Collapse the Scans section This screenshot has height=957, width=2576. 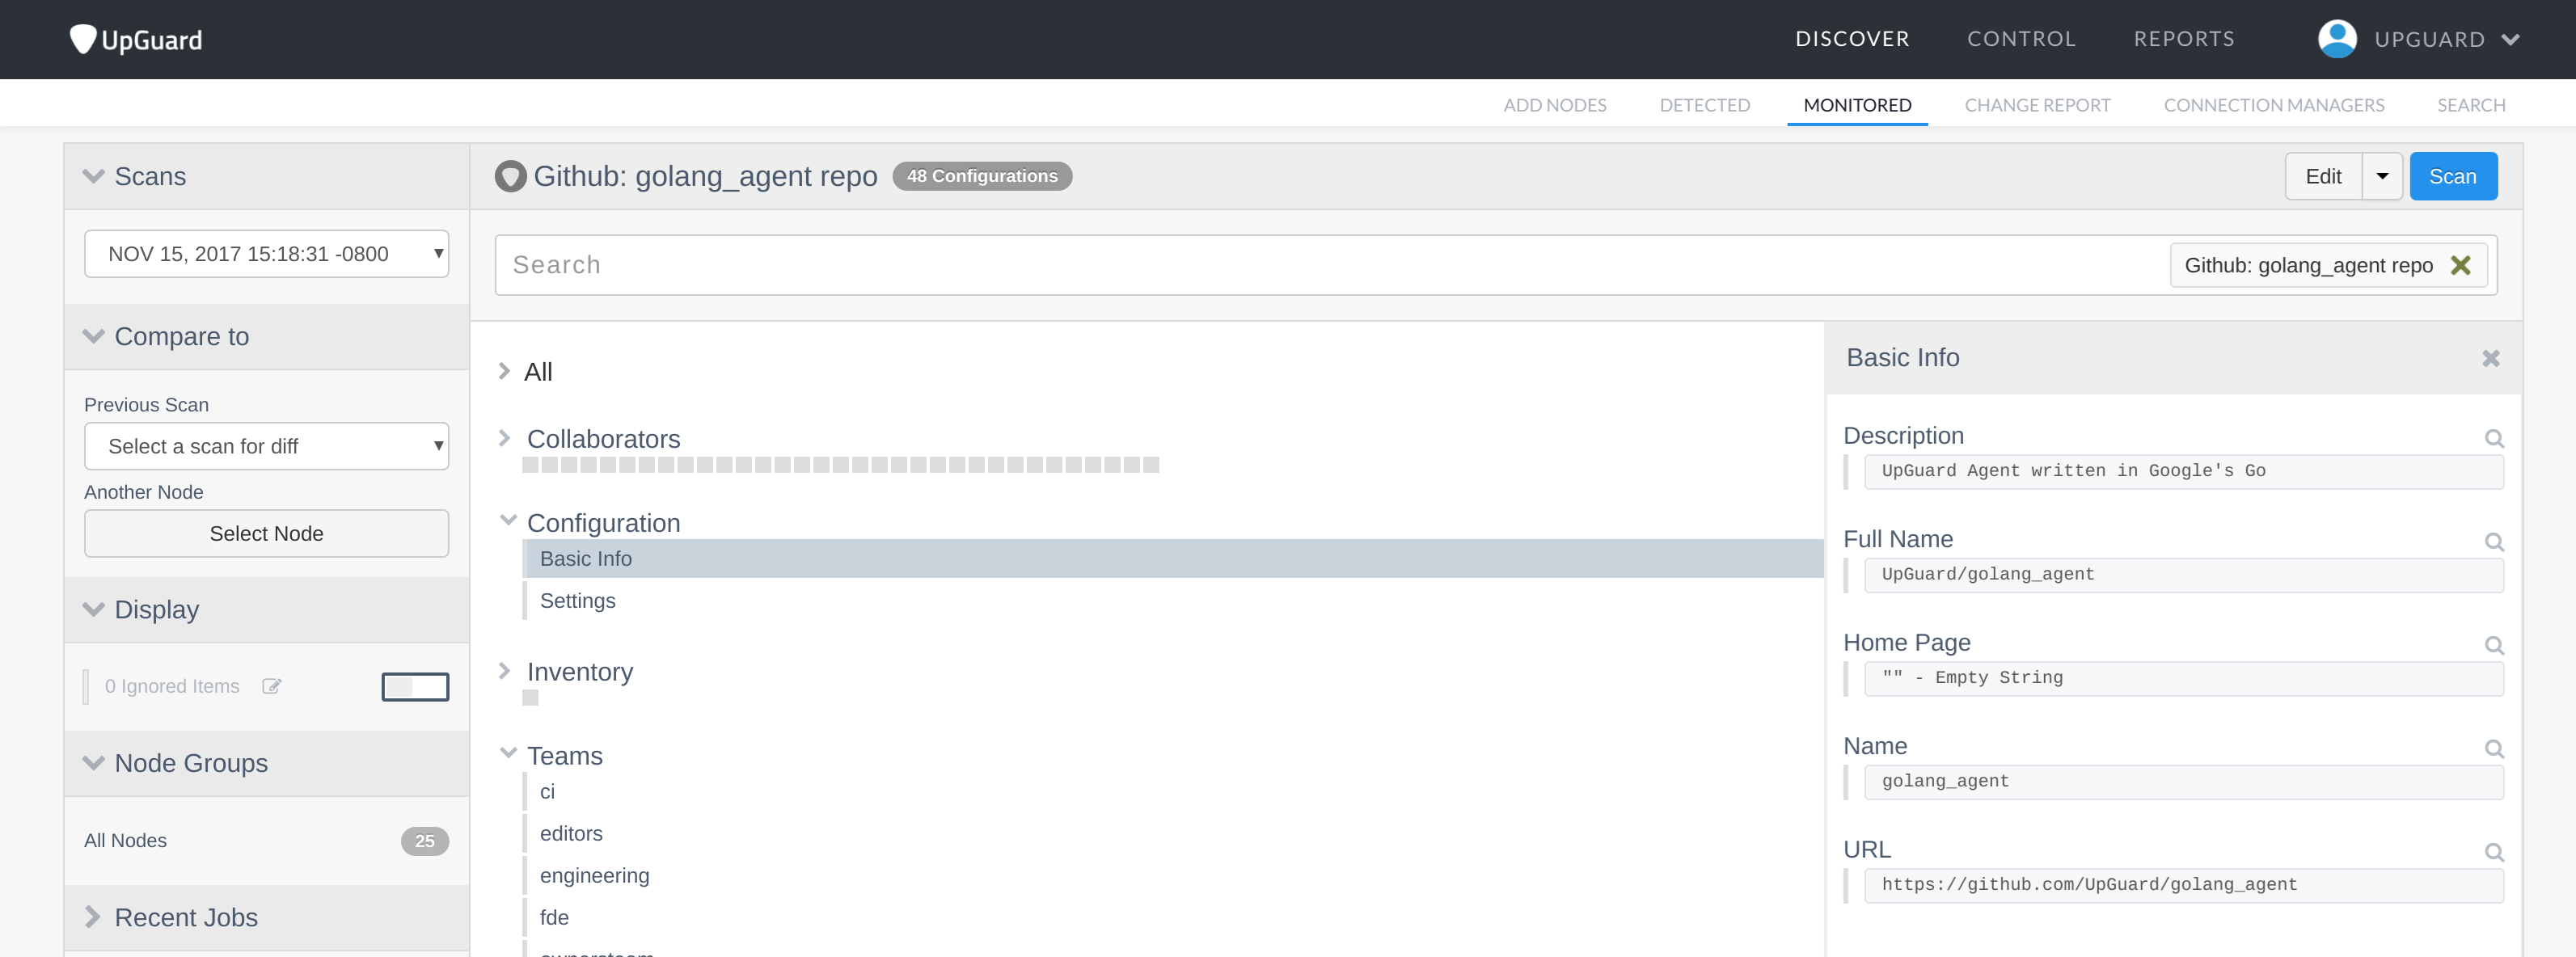[x=94, y=176]
